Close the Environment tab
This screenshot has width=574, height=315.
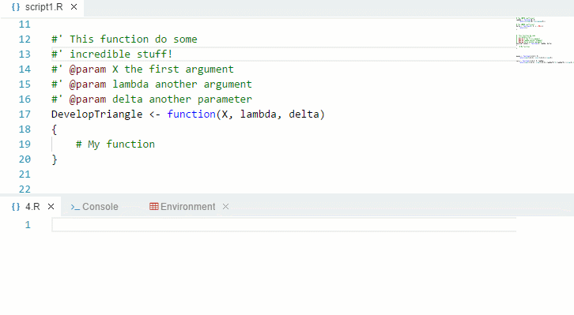(x=226, y=207)
